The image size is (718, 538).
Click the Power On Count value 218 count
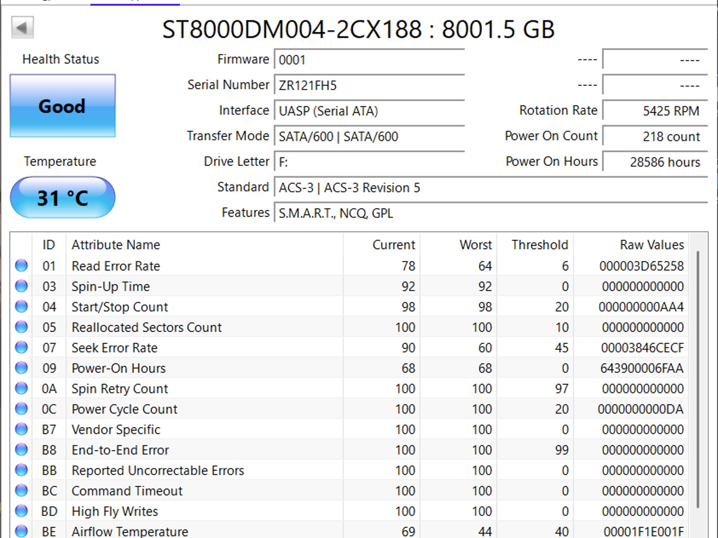pyautogui.click(x=655, y=136)
